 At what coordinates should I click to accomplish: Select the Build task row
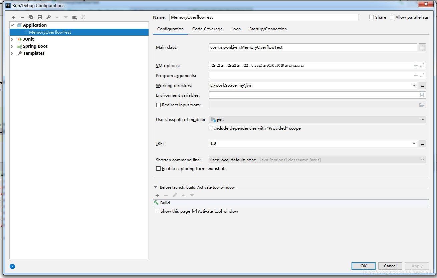click(x=291, y=203)
